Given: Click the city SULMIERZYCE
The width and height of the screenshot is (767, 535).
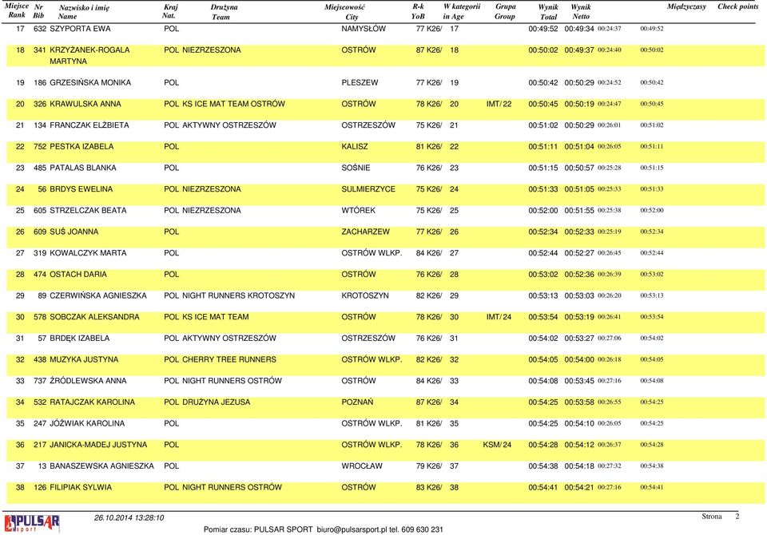Looking at the screenshot, I should tap(368, 189).
